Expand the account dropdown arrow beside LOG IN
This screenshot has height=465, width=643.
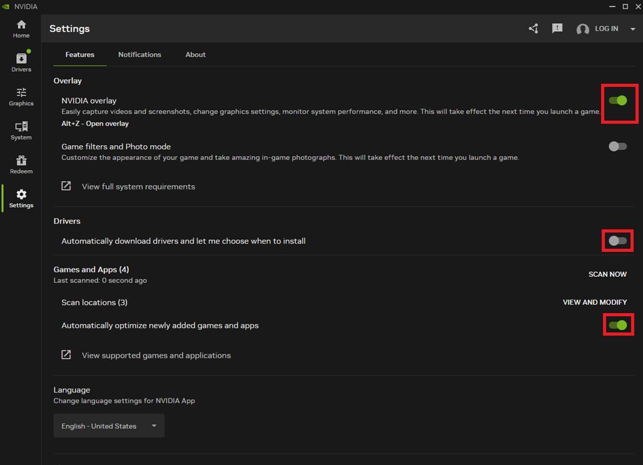tap(633, 29)
